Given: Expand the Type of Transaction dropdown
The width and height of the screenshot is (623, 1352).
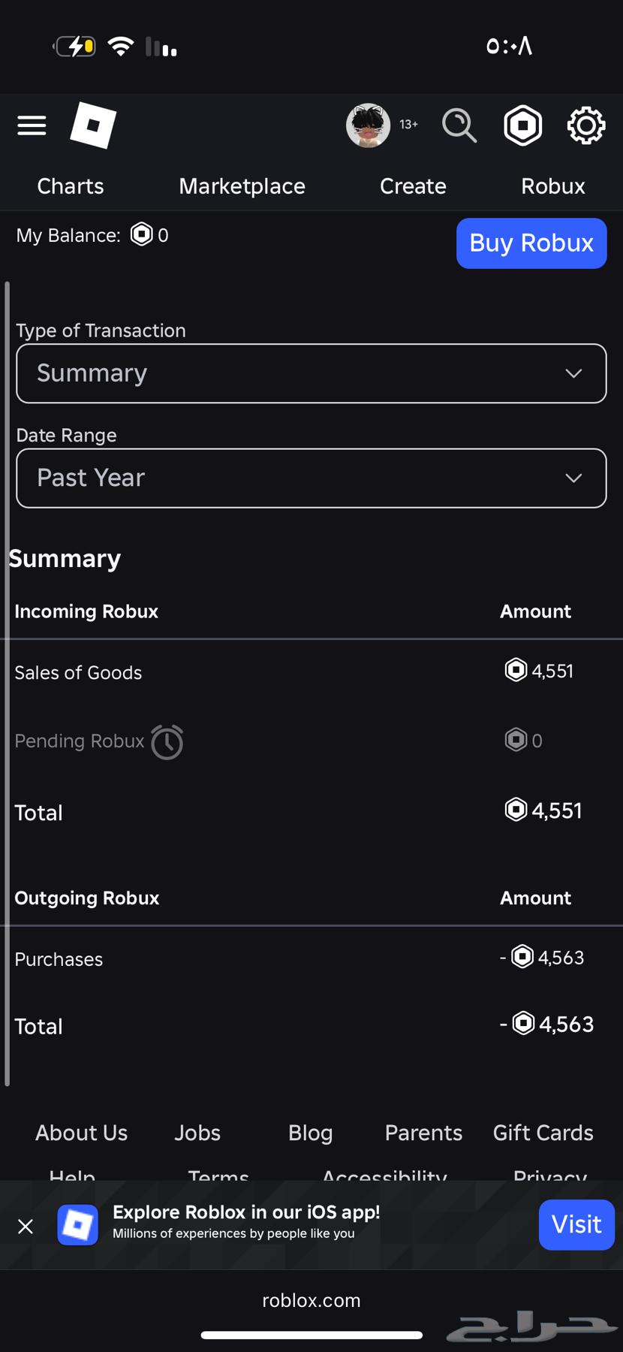Looking at the screenshot, I should point(311,373).
